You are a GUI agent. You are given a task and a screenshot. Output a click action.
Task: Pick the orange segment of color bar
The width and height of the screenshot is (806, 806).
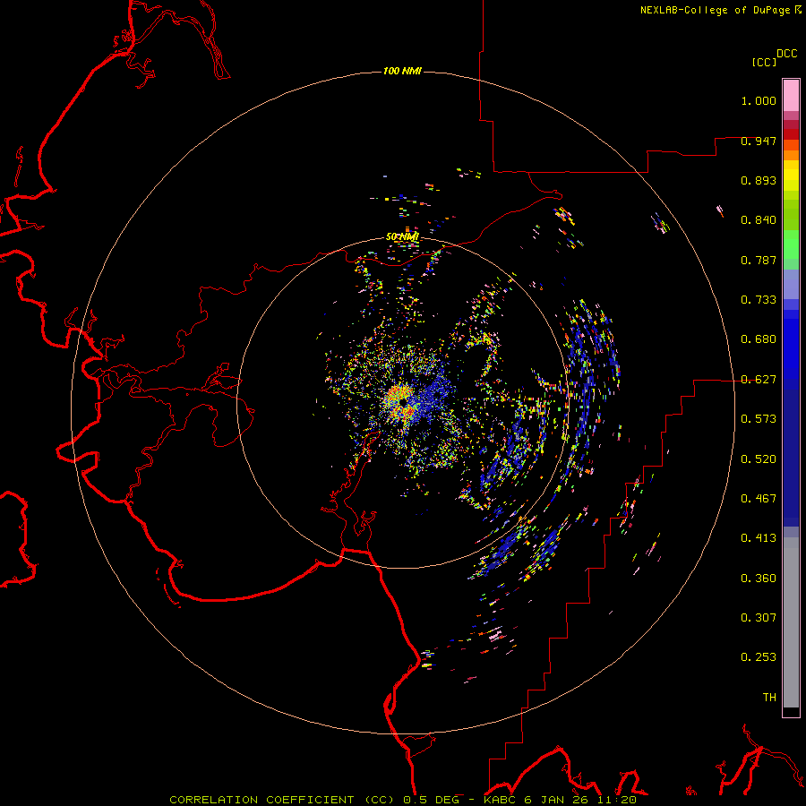791,155
